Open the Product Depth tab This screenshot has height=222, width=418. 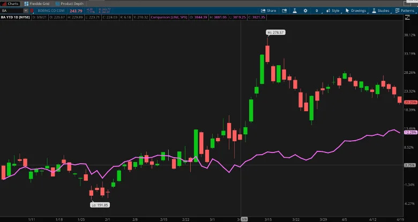click(x=70, y=3)
